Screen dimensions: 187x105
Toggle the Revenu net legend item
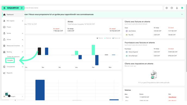click(116, 38)
